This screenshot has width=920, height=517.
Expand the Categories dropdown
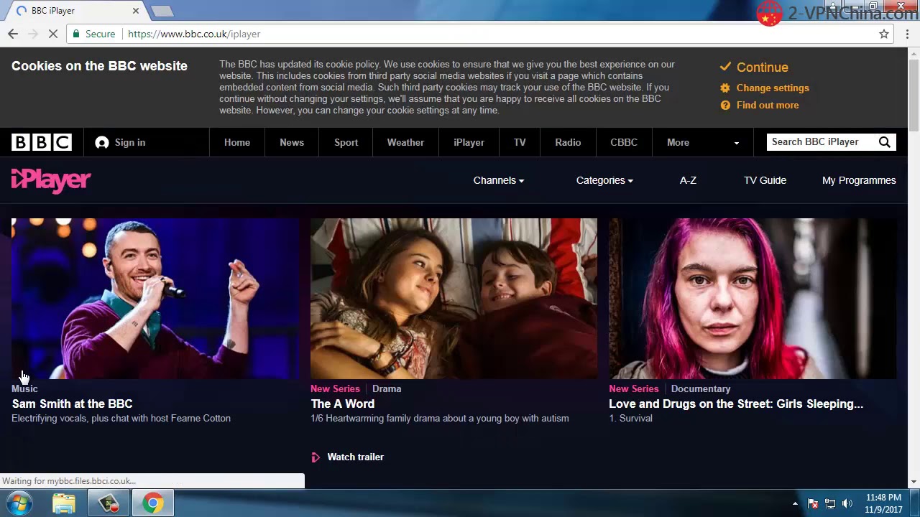coord(604,180)
